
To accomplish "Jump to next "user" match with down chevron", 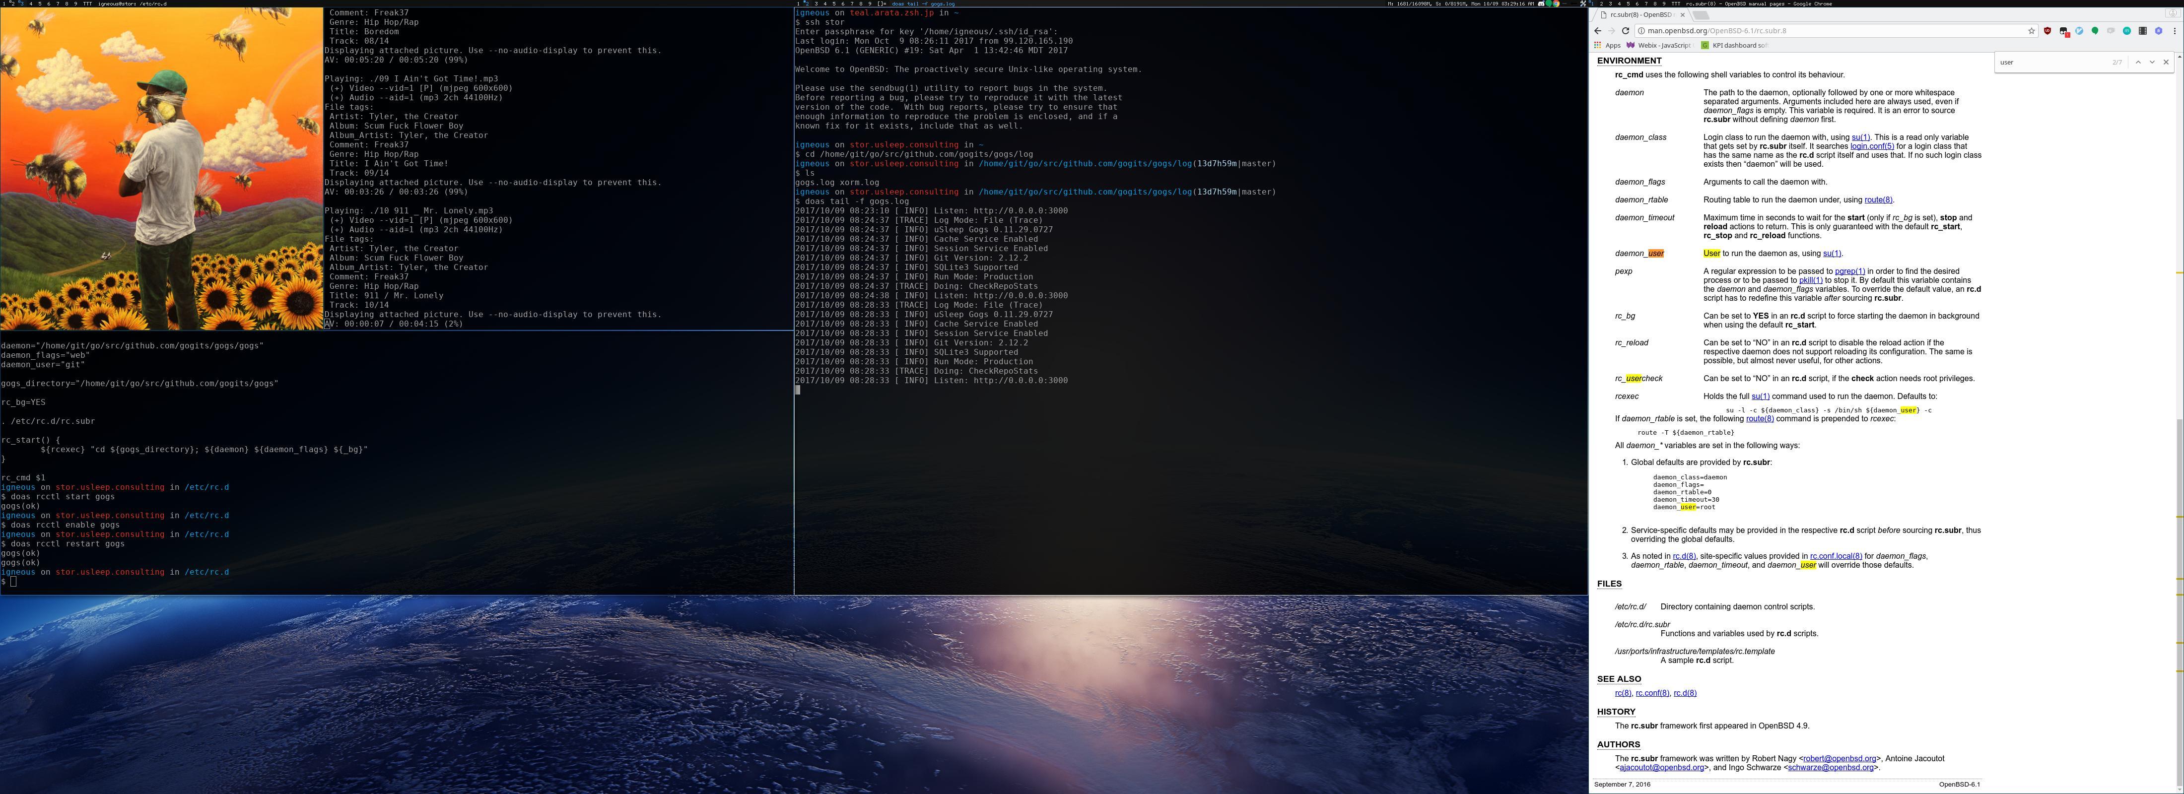I will 2153,62.
